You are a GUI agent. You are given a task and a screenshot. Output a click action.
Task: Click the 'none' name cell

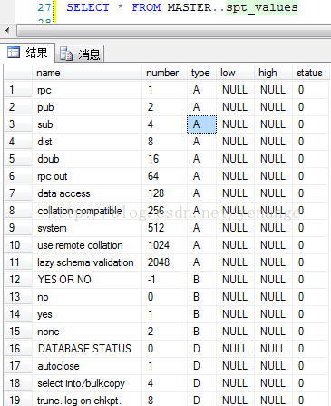[x=87, y=332]
